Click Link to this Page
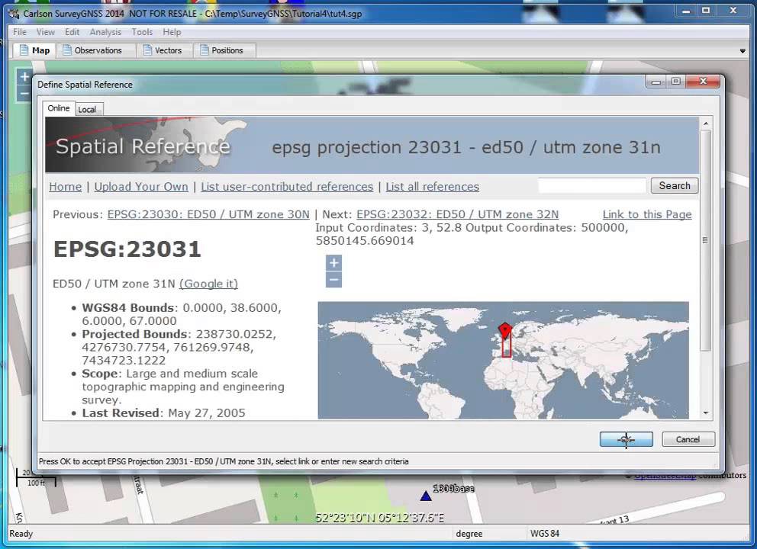 click(x=647, y=215)
